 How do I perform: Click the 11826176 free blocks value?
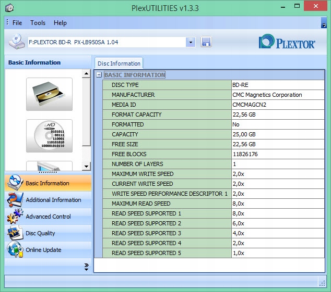(278, 154)
